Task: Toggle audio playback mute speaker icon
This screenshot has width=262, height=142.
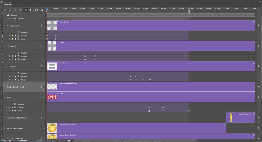Action: tap(25, 10)
